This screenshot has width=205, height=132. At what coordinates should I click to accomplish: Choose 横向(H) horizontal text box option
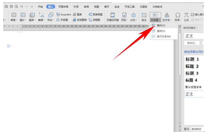point(164,26)
